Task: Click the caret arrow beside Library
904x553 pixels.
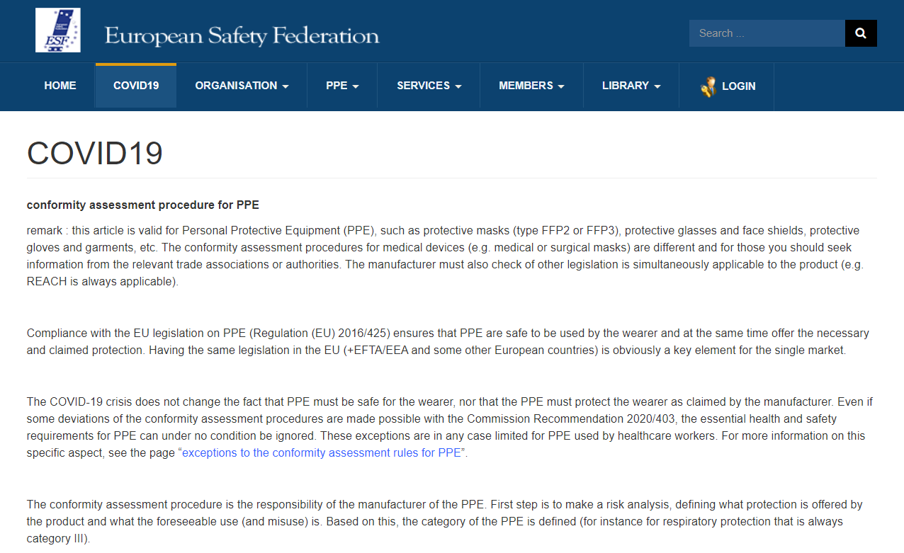Action: click(x=657, y=86)
